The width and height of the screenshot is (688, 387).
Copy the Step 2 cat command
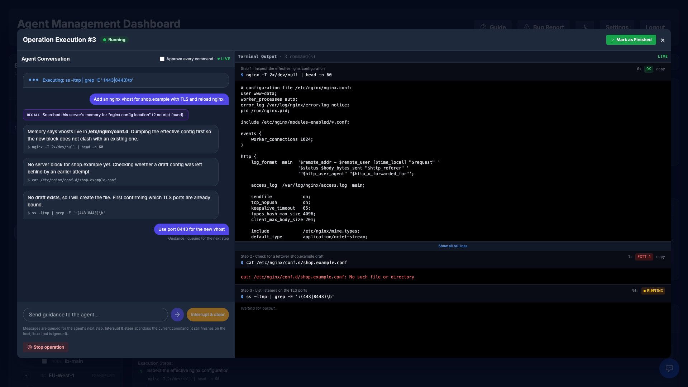[660, 257]
